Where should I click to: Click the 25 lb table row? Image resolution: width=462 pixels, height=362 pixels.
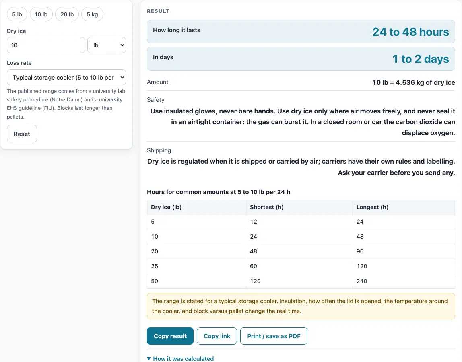point(301,266)
